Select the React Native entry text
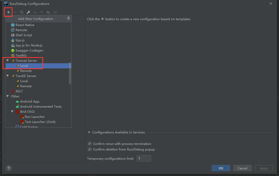The width and height of the screenshot is (279, 176). pyautogui.click(x=25, y=25)
